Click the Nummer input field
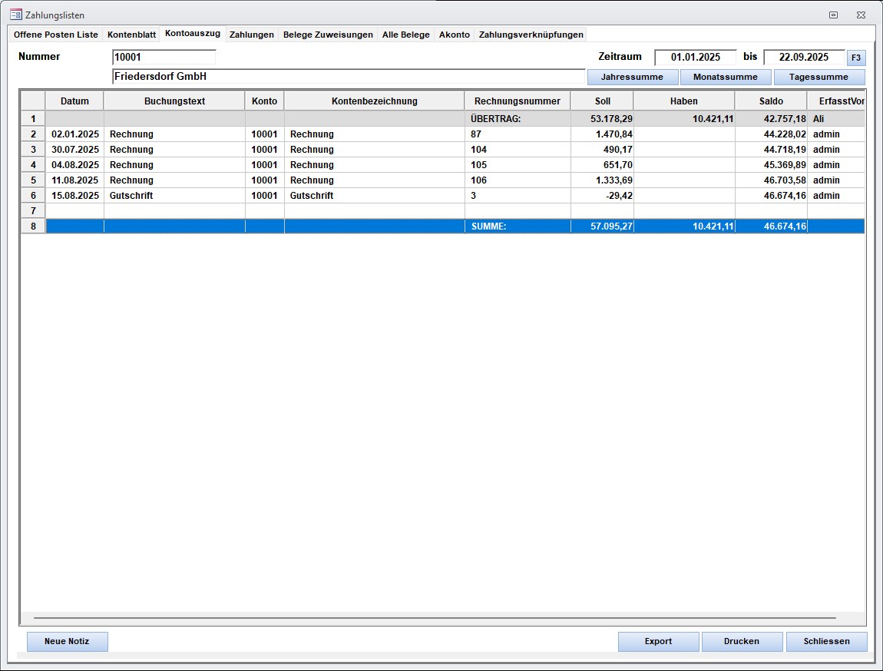Image resolution: width=883 pixels, height=671 pixels. tap(164, 57)
